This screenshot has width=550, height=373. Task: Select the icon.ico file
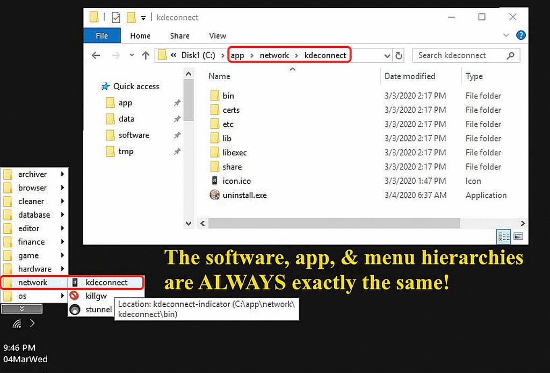[x=236, y=181]
